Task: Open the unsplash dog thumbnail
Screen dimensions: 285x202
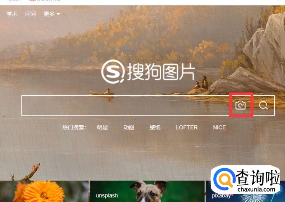Action: click(147, 191)
